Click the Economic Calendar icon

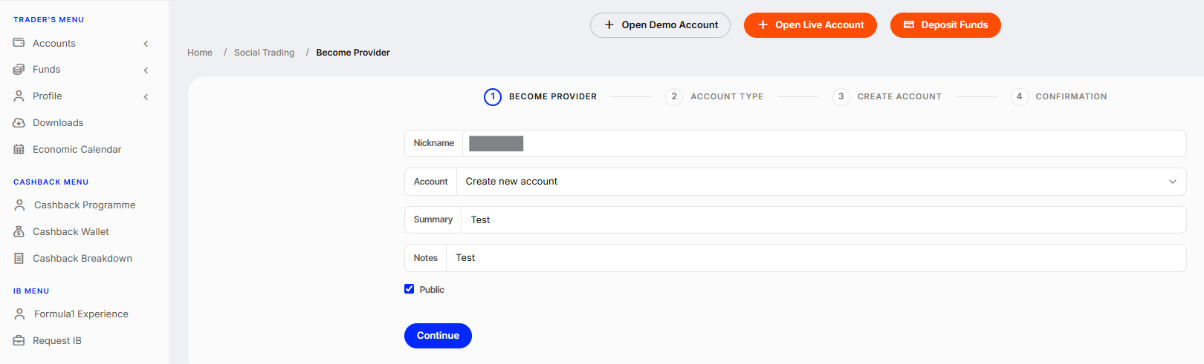[x=19, y=150]
